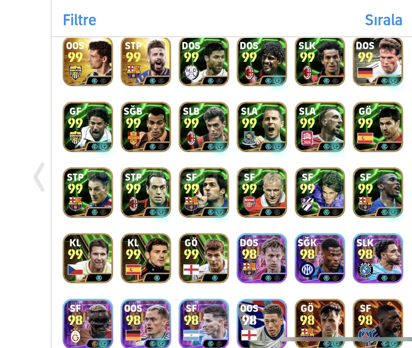Select the KL 99 Spain goalkeeper card
Screen dimensions: 412x348
pyautogui.click(x=146, y=258)
